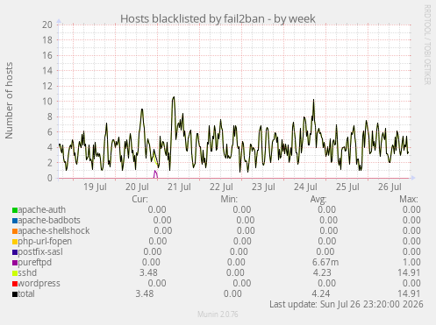
Task: Click the 'Cur:' column header
Action: (x=139, y=199)
